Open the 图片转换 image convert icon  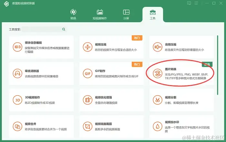[158, 74]
